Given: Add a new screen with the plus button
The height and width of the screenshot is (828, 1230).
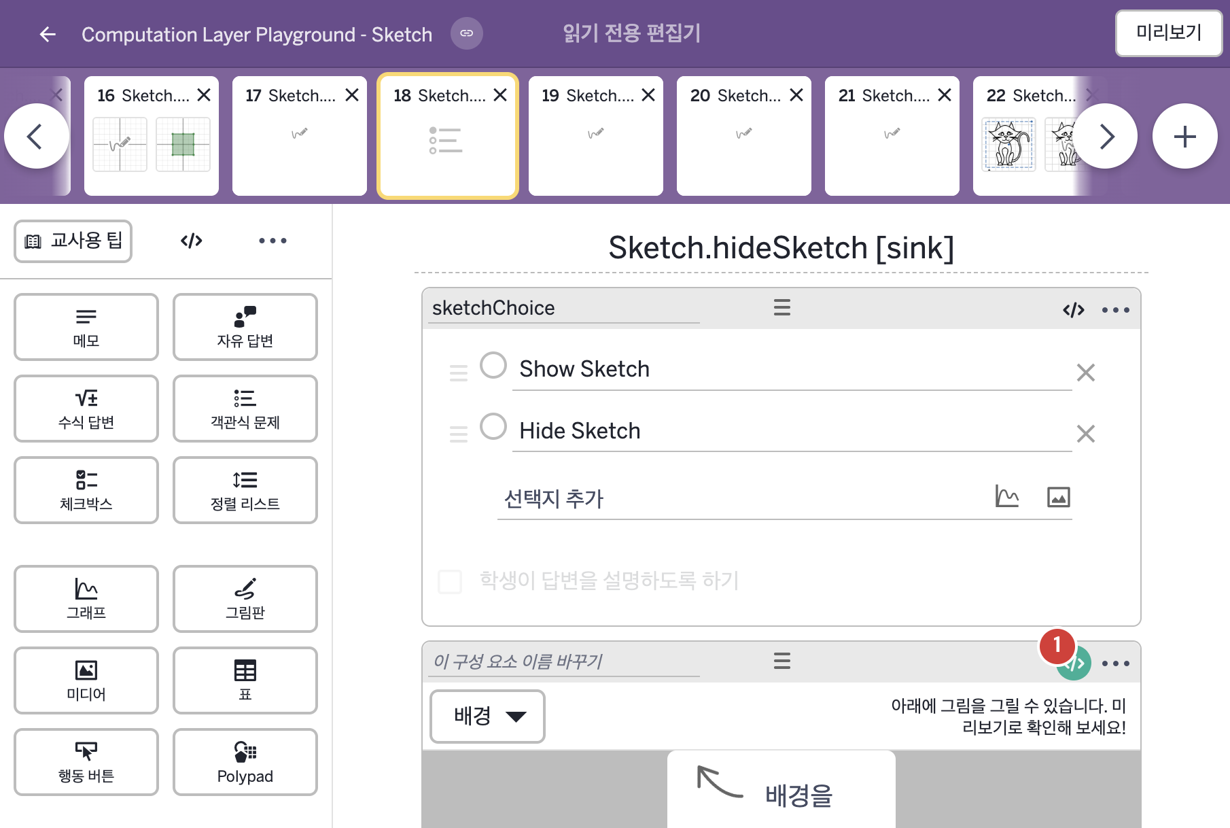Looking at the screenshot, I should point(1185,137).
